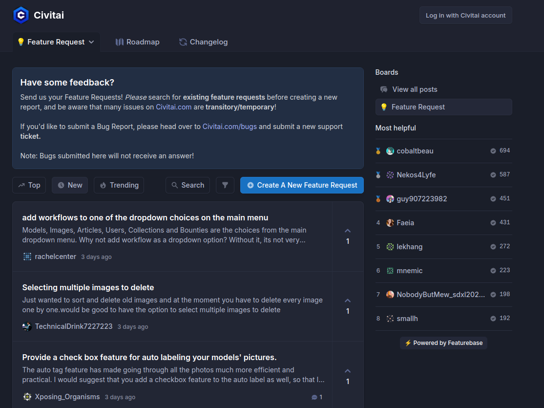The image size is (544, 408).
Task: Click the clock icon in New button
Action: coord(61,185)
